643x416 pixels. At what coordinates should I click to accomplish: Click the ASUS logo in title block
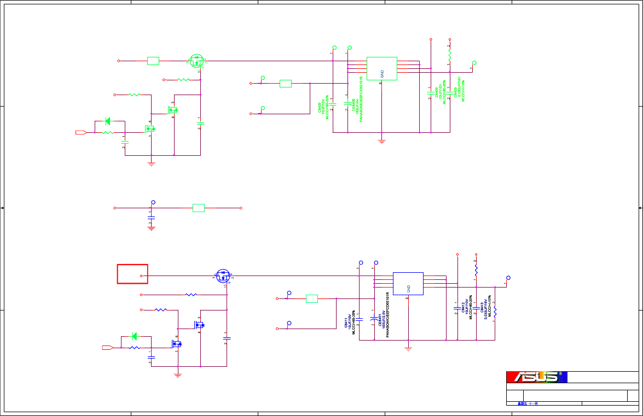(537, 377)
